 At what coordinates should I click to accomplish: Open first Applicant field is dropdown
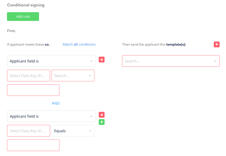click(51, 61)
